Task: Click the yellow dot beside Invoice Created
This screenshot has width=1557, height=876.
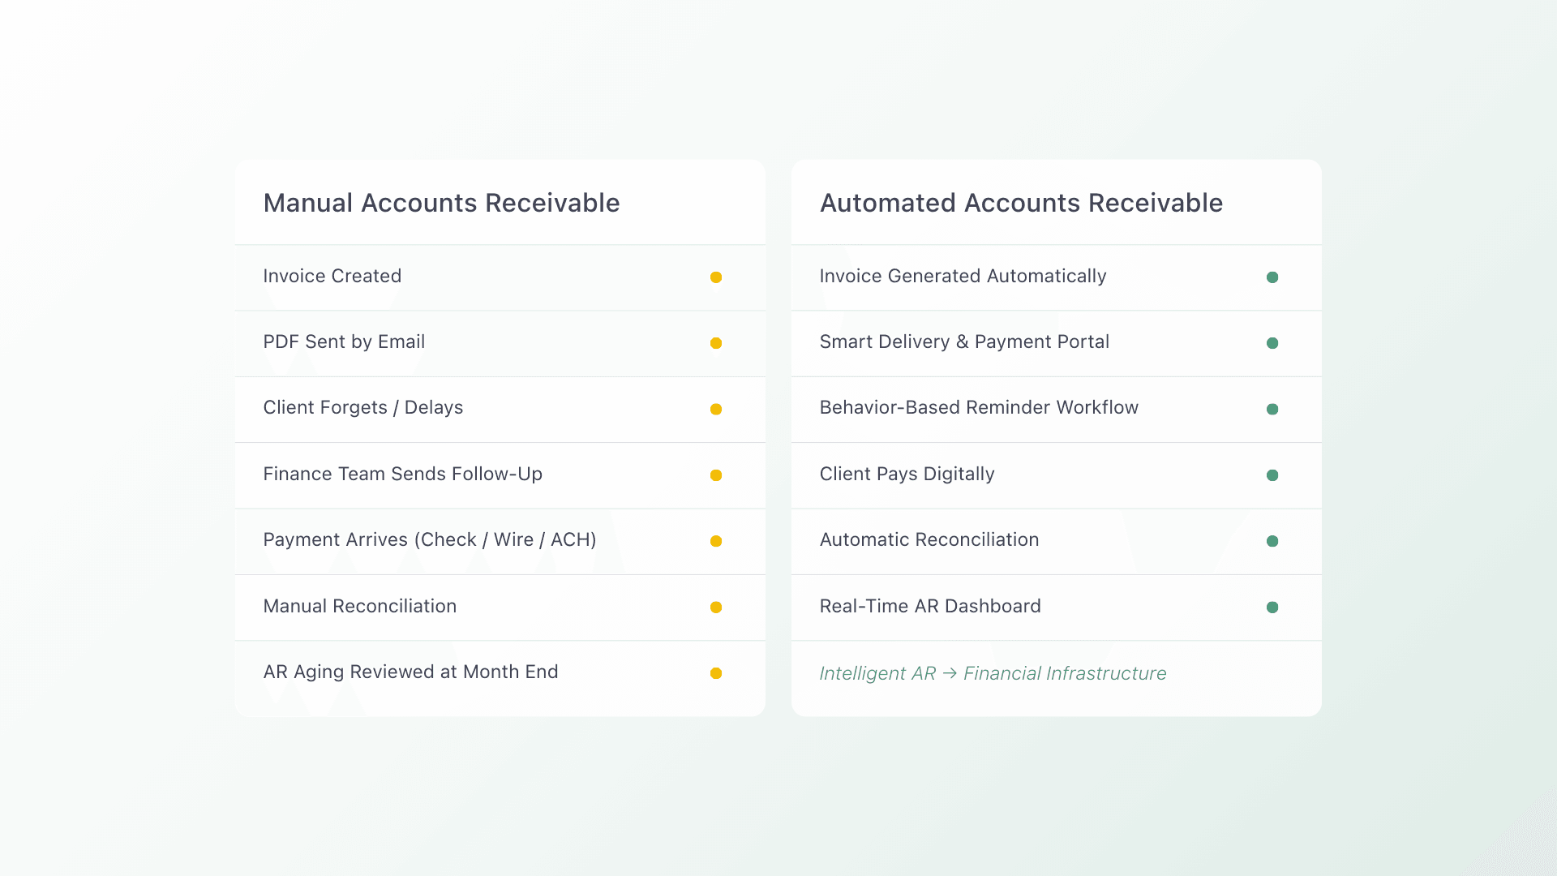Action: [x=716, y=277]
